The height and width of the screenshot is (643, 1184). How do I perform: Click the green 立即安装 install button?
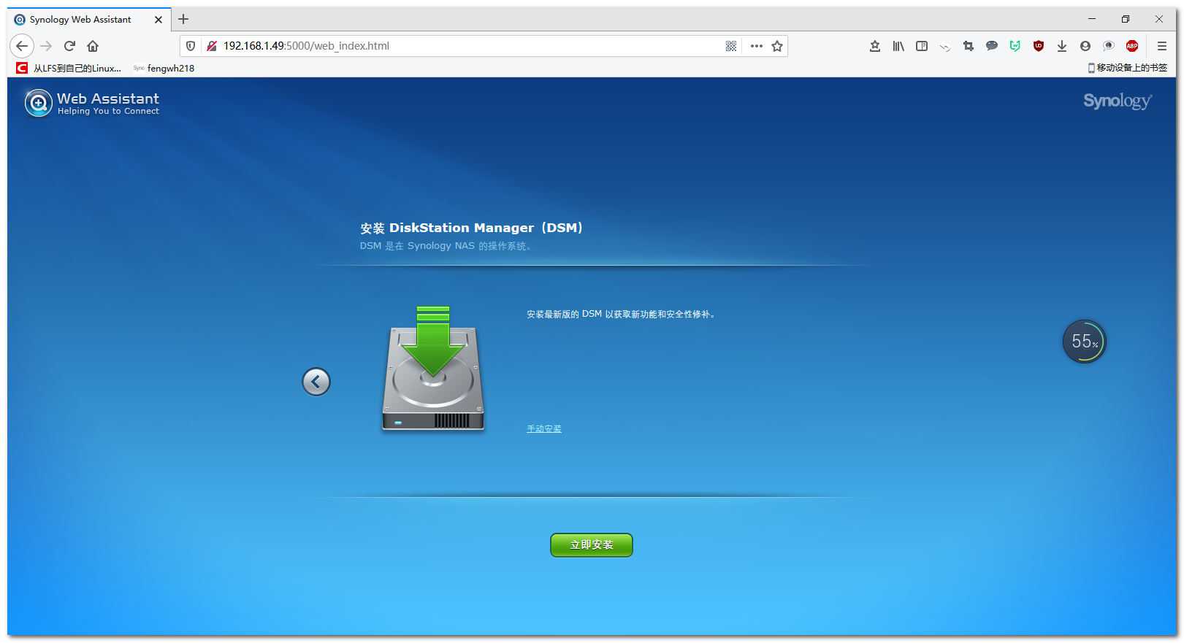(x=592, y=545)
